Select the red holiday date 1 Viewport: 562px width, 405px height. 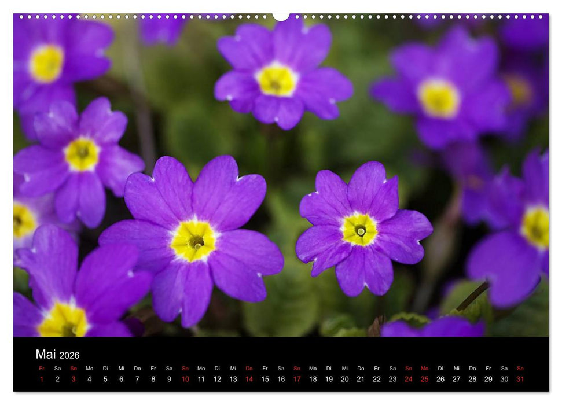41,379
